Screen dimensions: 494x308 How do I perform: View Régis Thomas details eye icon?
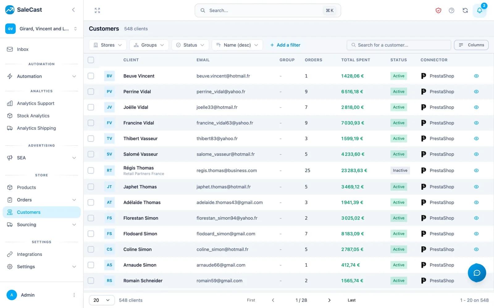(x=476, y=170)
